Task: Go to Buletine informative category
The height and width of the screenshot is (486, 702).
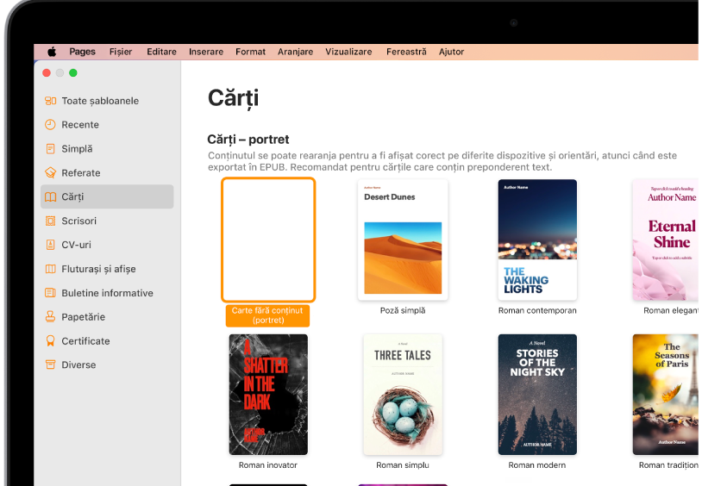Action: click(108, 293)
